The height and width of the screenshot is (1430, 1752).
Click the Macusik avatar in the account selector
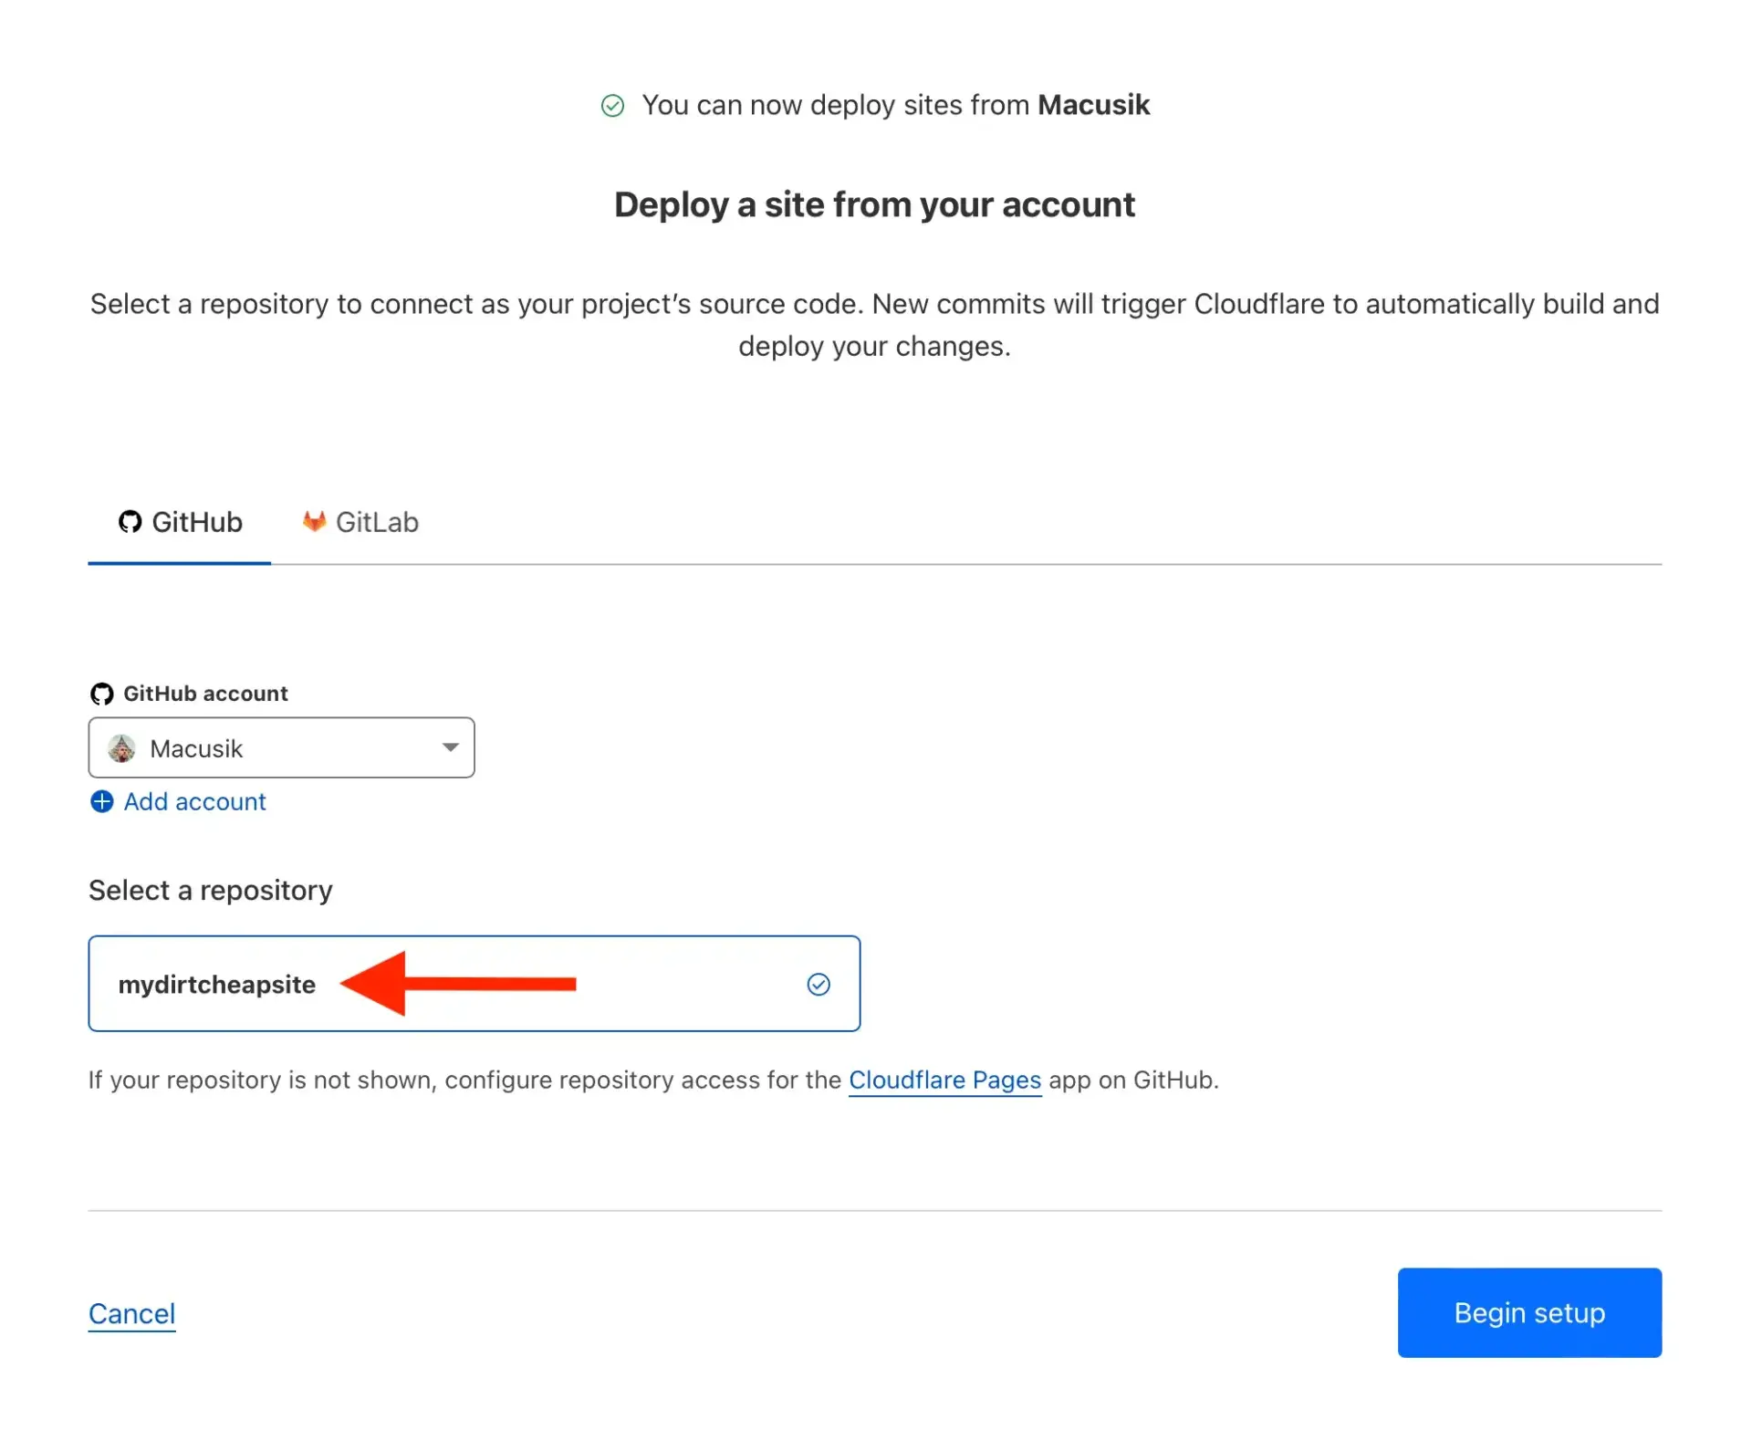click(124, 747)
